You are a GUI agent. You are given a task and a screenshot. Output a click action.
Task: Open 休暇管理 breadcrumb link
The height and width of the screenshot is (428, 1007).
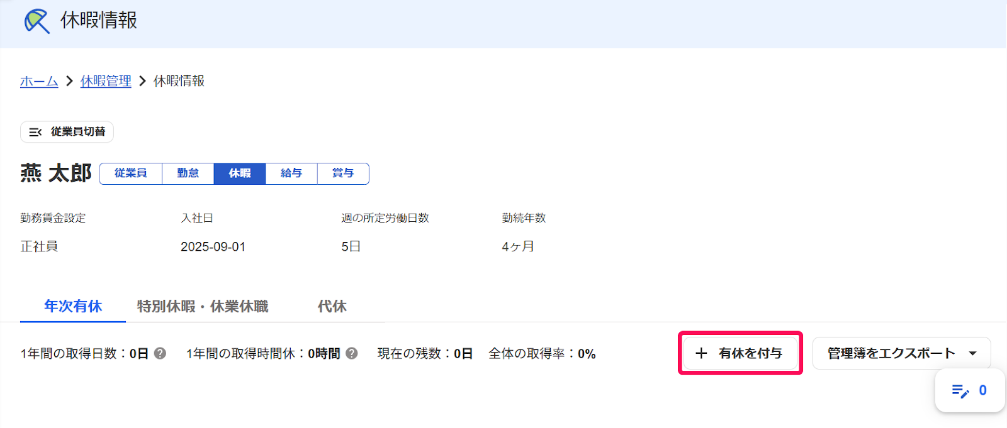(106, 81)
